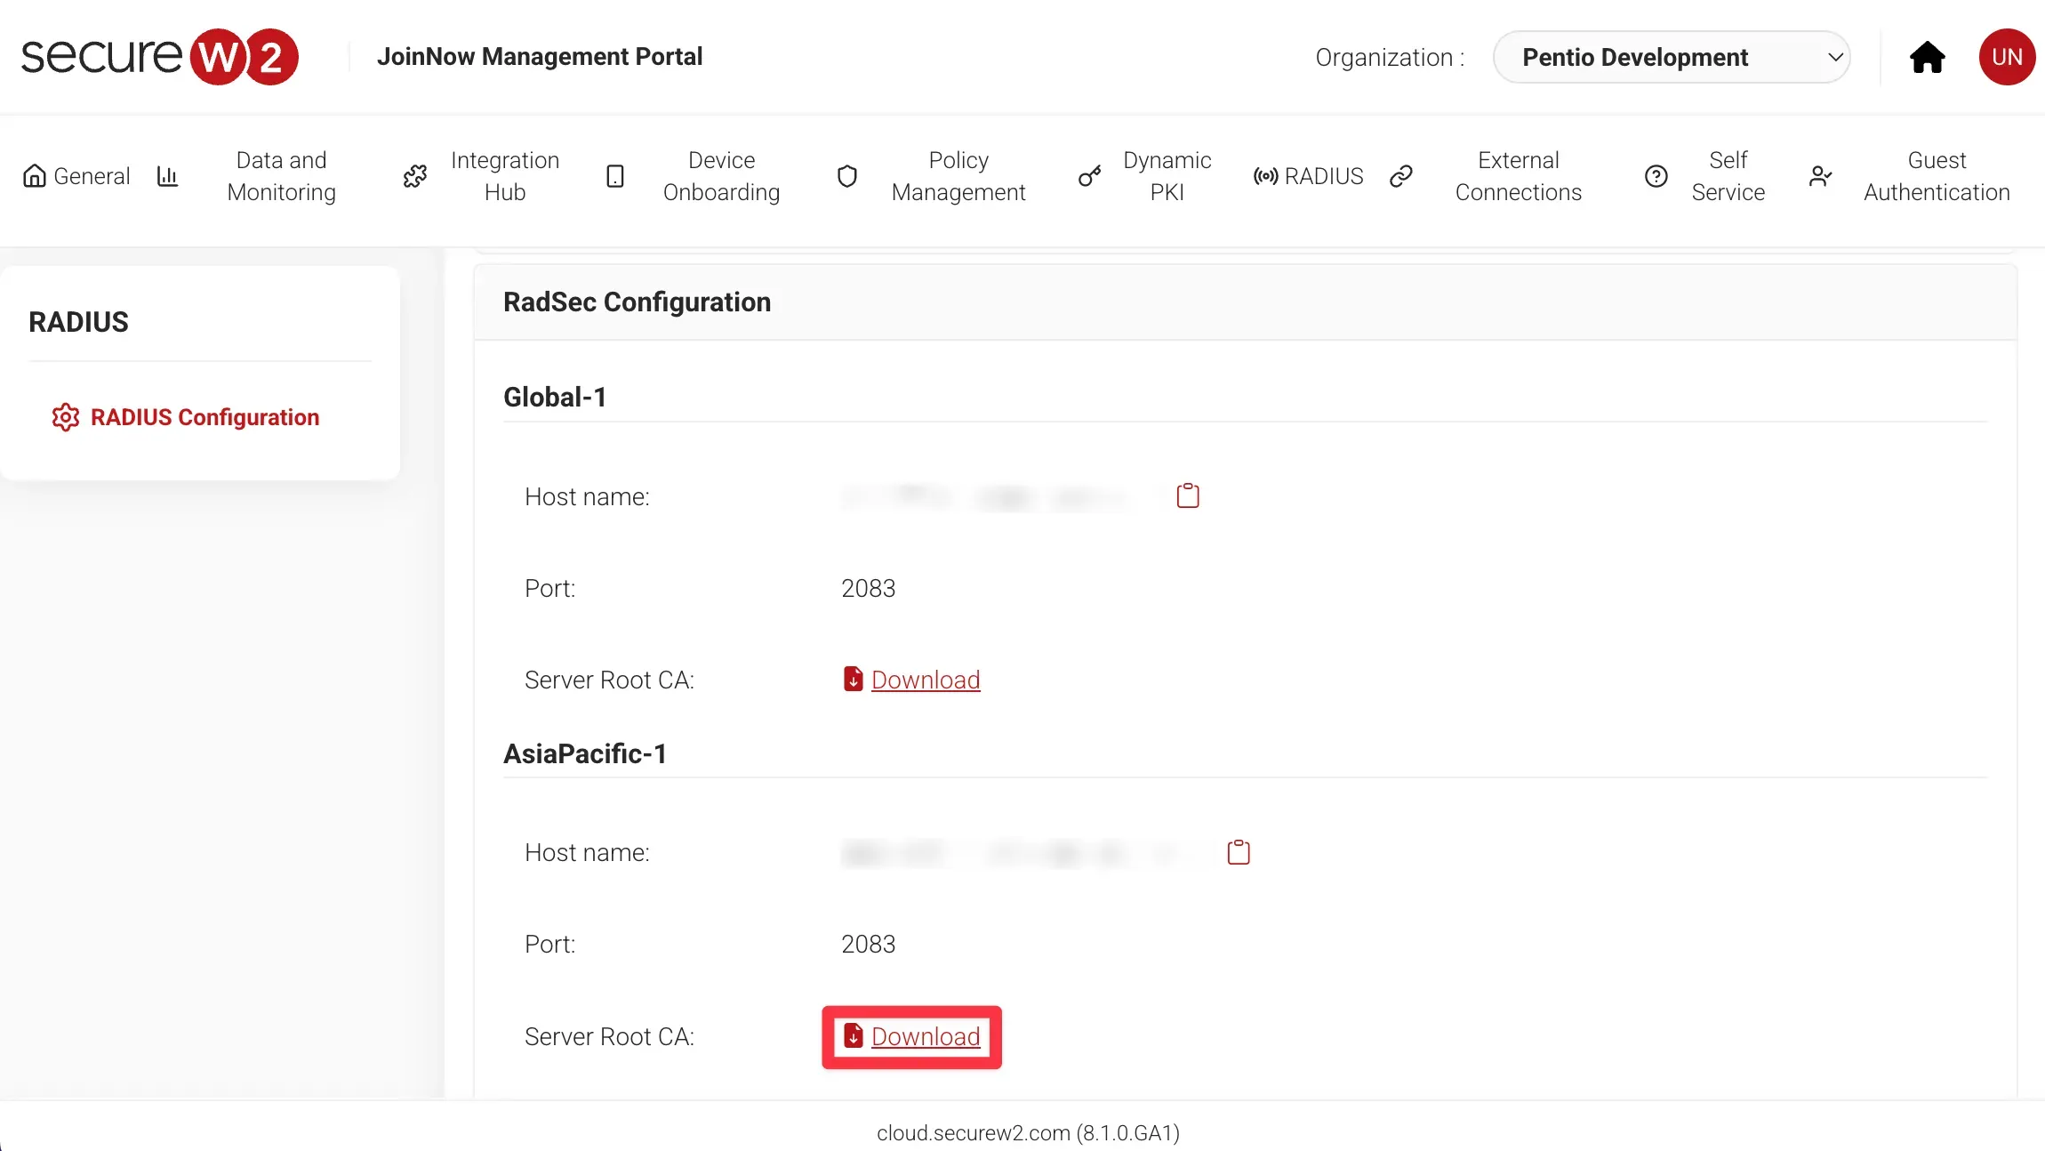2045x1151 pixels.
Task: Download the Global-1 Server Root CA
Action: [925, 680]
